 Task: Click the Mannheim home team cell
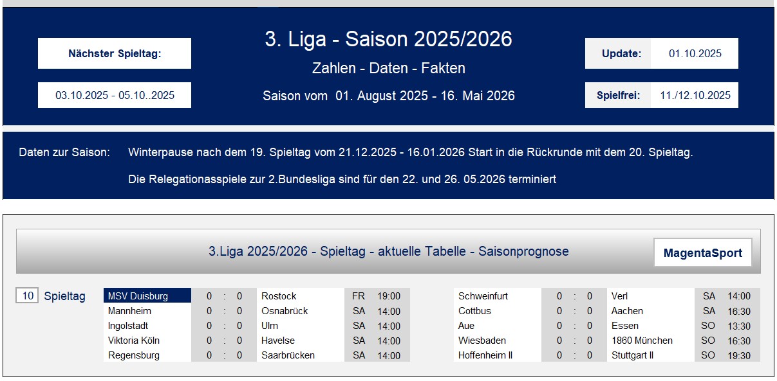click(x=147, y=311)
